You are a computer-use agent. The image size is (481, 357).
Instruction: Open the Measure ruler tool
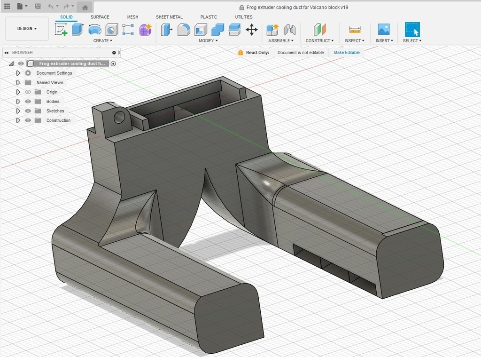click(355, 30)
